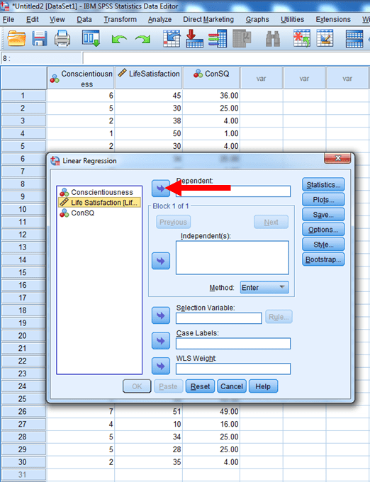
Task: Click the Print toolbar icon
Action: click(x=62, y=39)
